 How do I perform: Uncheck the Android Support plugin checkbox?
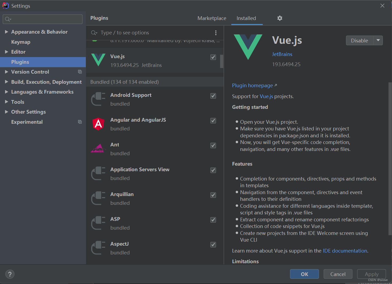[213, 96]
